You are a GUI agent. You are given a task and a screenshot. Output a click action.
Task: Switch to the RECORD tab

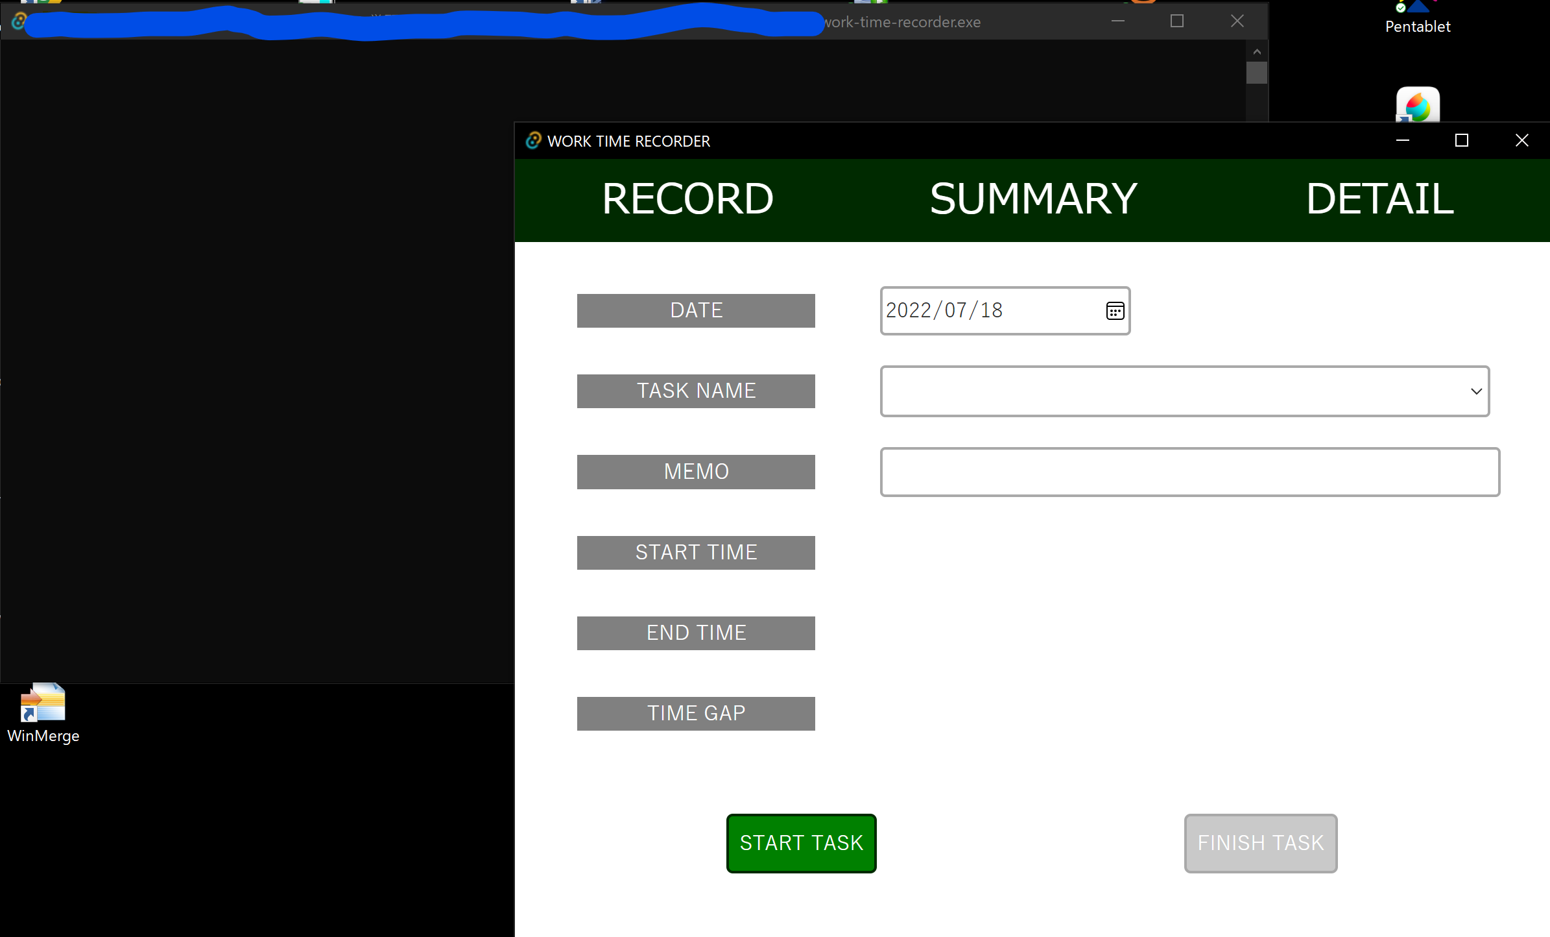(687, 199)
